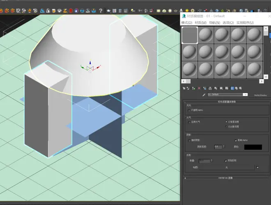Click Go to Parent icon

[236, 88]
